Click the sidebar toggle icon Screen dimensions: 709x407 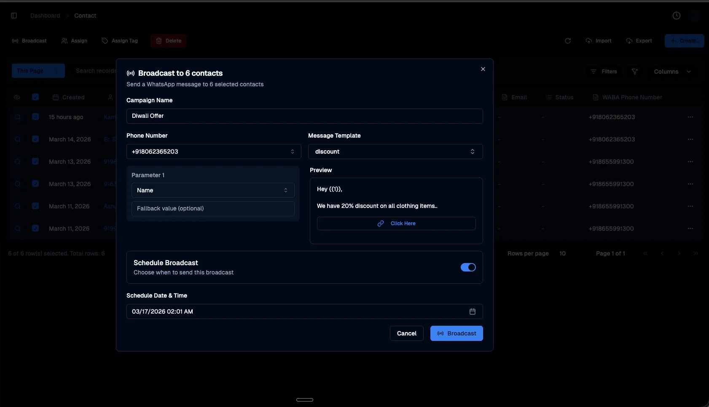14,16
